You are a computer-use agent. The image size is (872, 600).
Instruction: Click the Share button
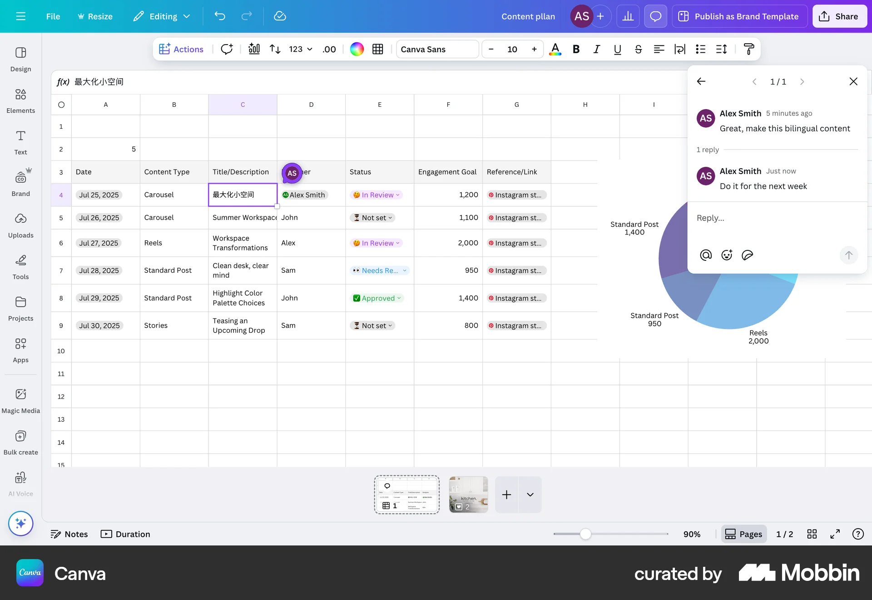839,16
